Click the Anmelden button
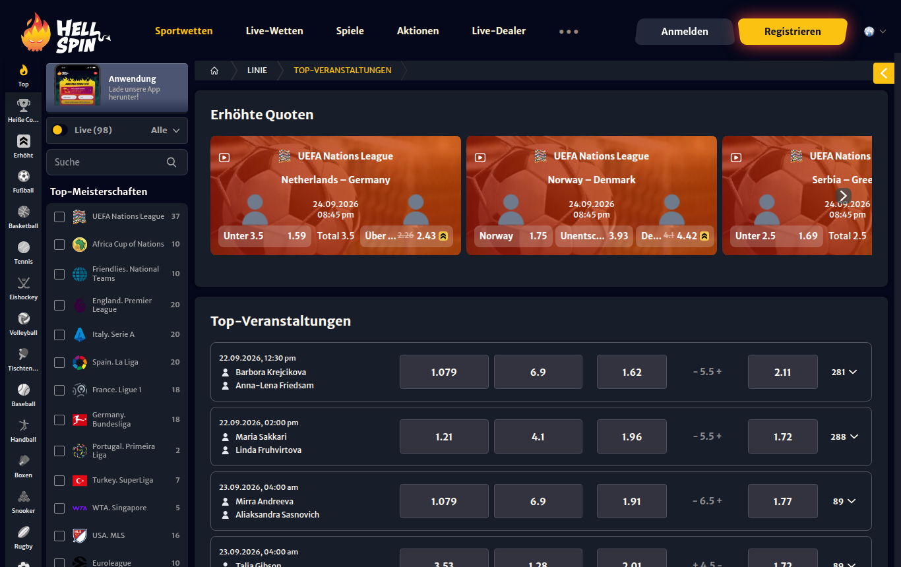Viewport: 901px width, 567px height. tap(685, 32)
